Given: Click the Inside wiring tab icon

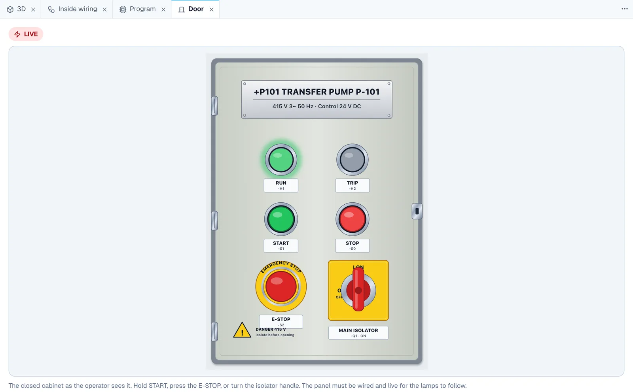Looking at the screenshot, I should [x=51, y=9].
